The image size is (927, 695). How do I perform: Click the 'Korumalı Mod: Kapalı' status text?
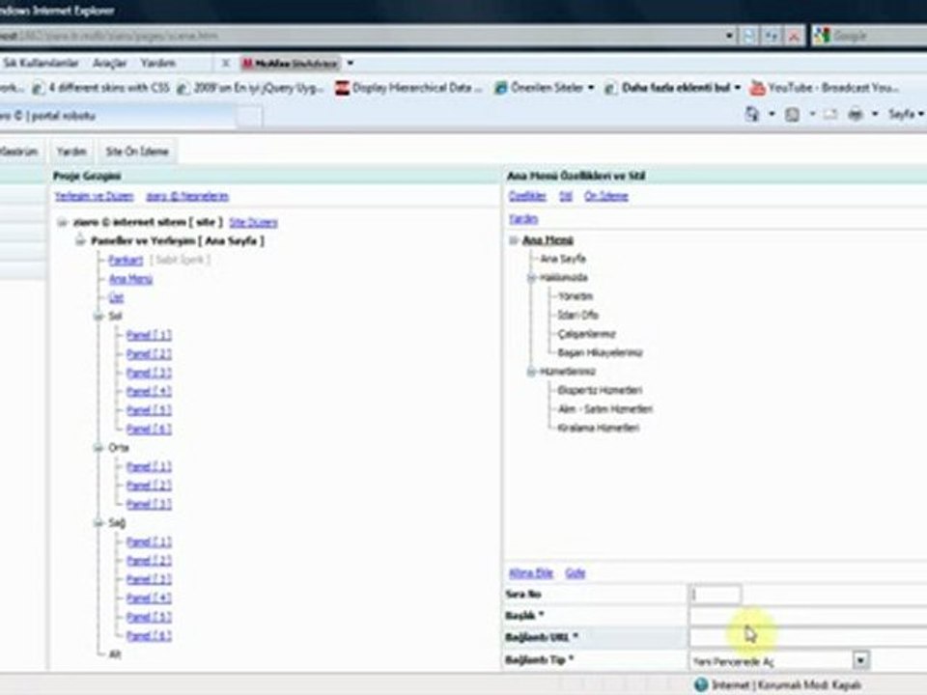(x=809, y=685)
